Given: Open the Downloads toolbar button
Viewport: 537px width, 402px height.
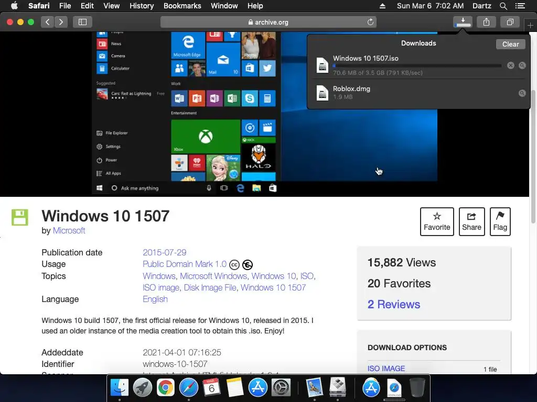Looking at the screenshot, I should point(463,22).
